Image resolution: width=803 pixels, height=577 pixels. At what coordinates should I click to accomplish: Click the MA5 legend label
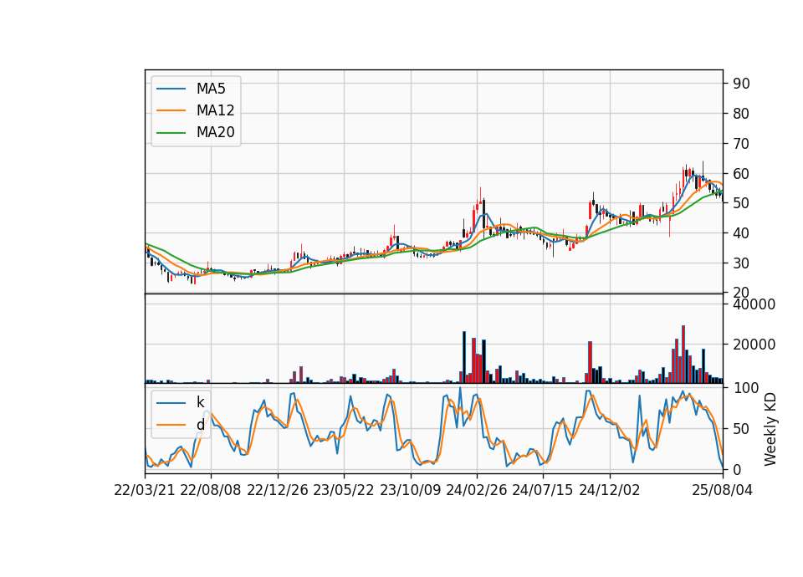(x=211, y=89)
